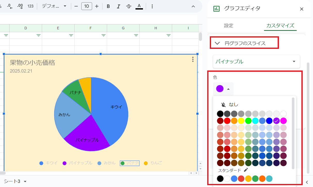Increase decimal places in the toolbar

click(x=20, y=6)
